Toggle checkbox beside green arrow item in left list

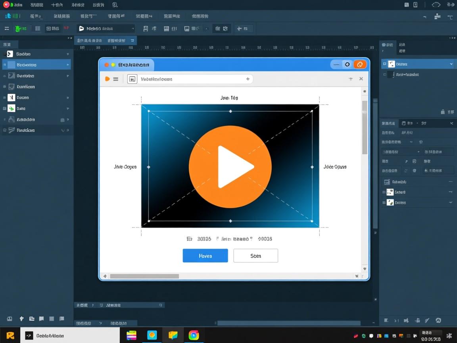(5, 108)
